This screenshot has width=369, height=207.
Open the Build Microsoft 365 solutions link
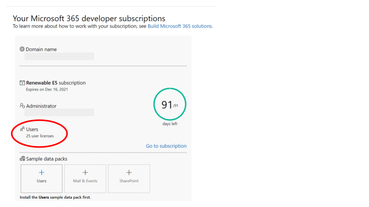(x=180, y=26)
